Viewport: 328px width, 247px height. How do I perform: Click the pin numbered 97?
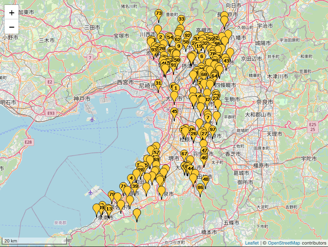coord(213,130)
